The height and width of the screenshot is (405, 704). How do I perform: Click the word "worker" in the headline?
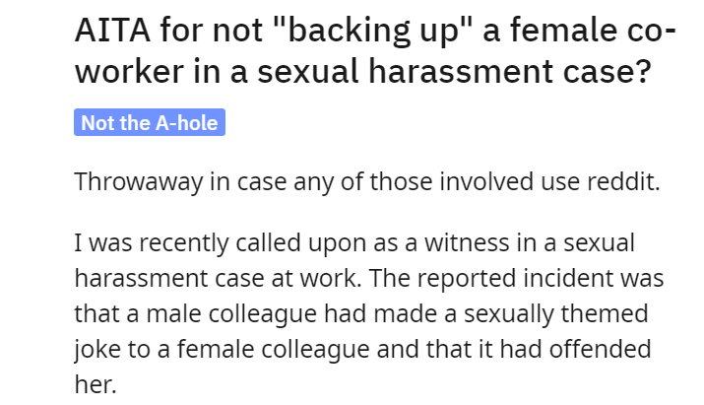point(129,72)
